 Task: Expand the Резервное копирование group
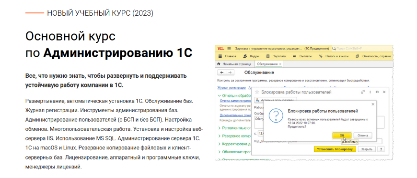pyautogui.click(x=234, y=136)
